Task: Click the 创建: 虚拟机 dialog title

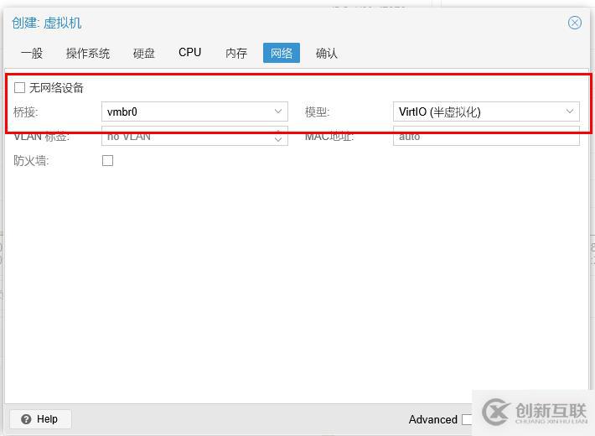Action: pyautogui.click(x=47, y=23)
